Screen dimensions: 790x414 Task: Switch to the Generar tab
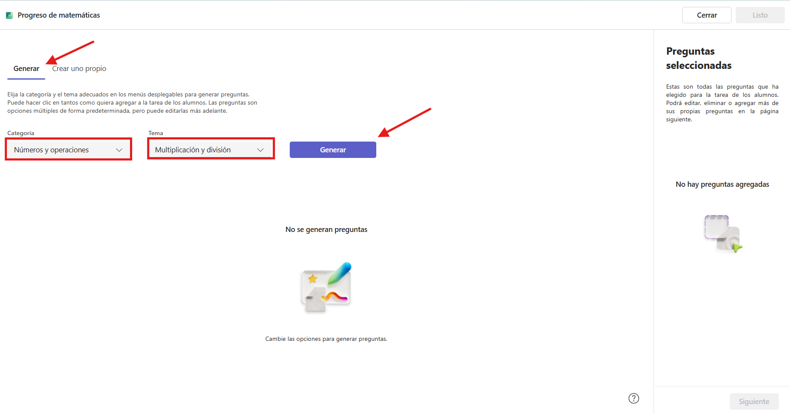[x=26, y=69]
